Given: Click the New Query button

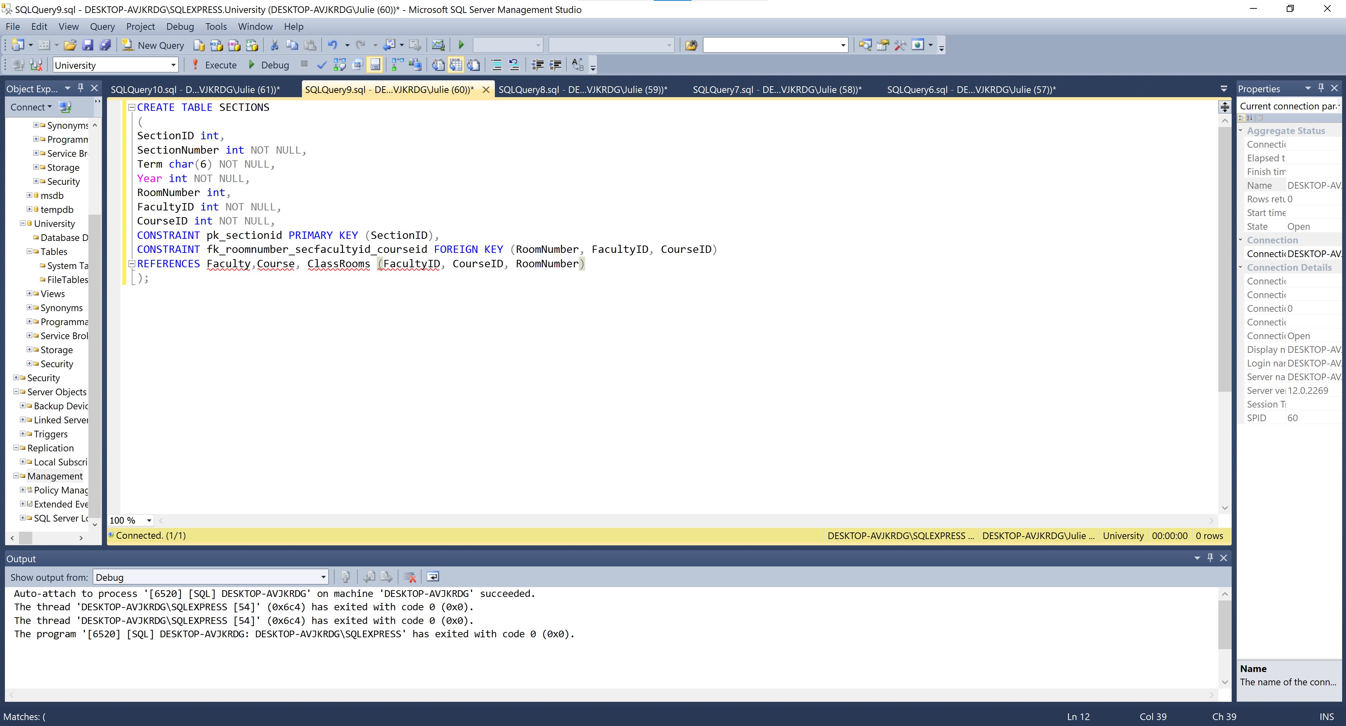Looking at the screenshot, I should point(153,46).
